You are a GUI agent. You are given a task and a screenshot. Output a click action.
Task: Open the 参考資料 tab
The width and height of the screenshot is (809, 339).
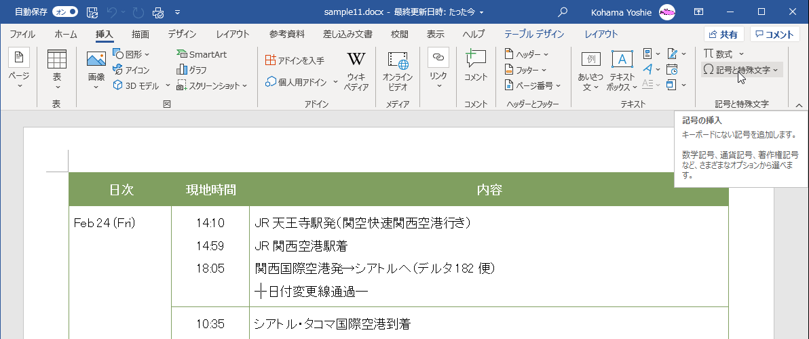pyautogui.click(x=287, y=35)
